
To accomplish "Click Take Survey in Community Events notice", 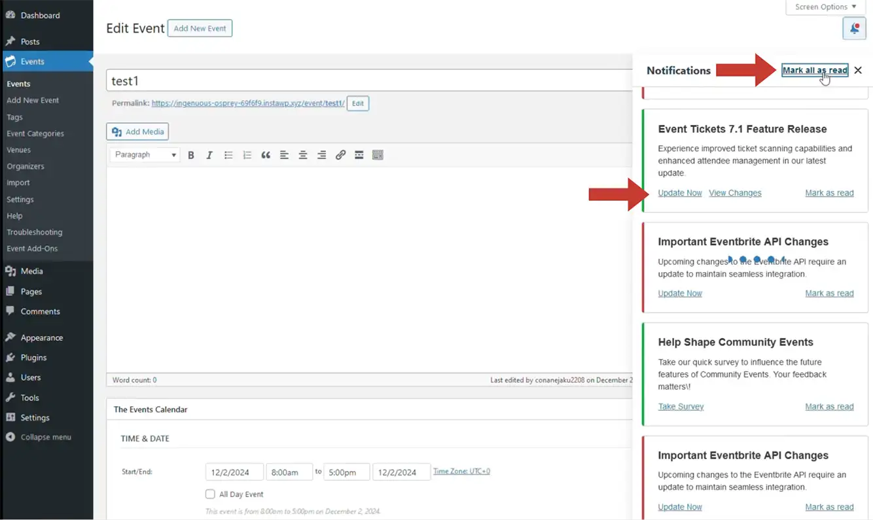I will 681,407.
